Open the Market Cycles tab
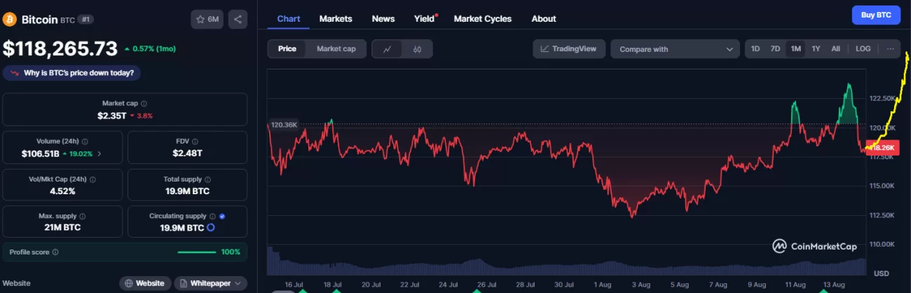 click(x=483, y=19)
